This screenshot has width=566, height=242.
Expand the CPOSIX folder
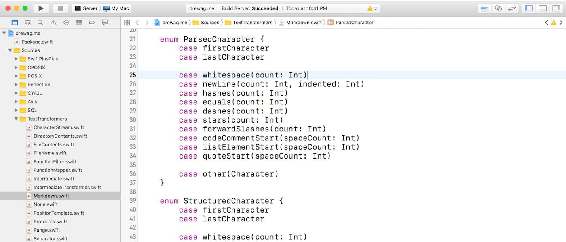[x=16, y=67]
